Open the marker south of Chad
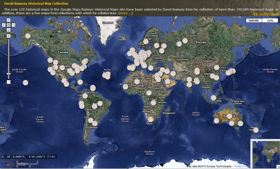The width and height of the screenshot is (280, 169). tap(149, 93)
